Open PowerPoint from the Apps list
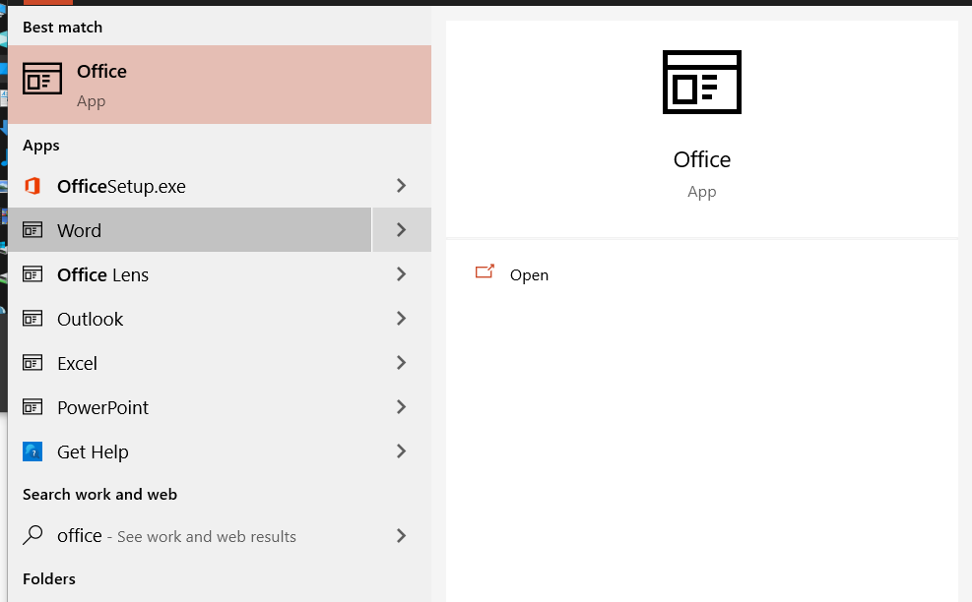 click(x=190, y=407)
